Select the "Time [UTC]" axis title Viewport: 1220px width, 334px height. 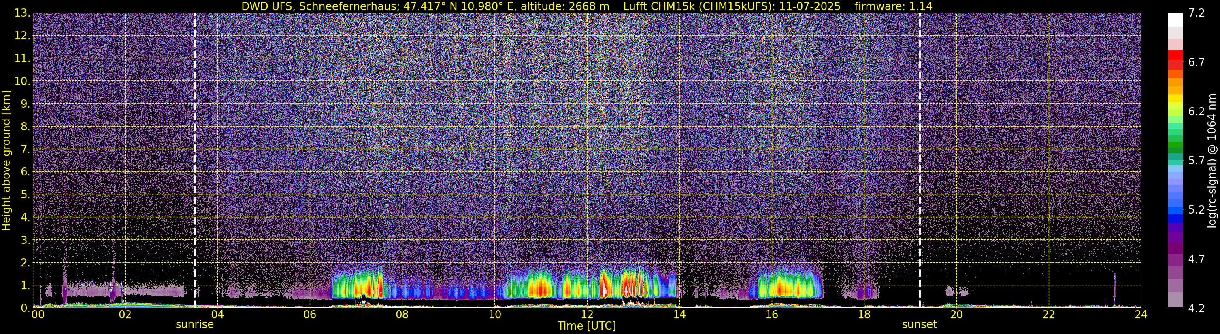coord(587,326)
